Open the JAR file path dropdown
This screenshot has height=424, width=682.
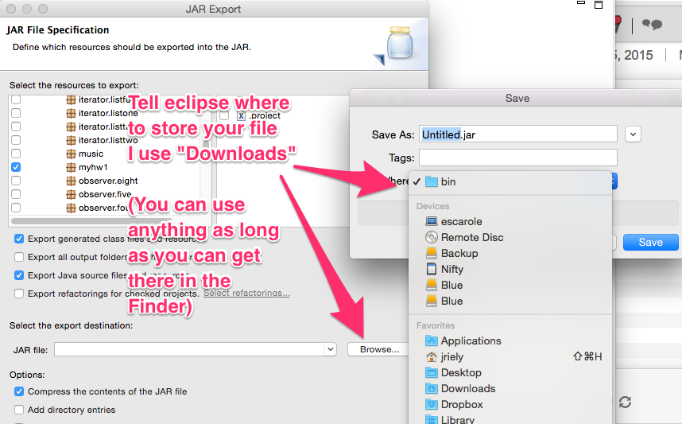[x=331, y=349]
